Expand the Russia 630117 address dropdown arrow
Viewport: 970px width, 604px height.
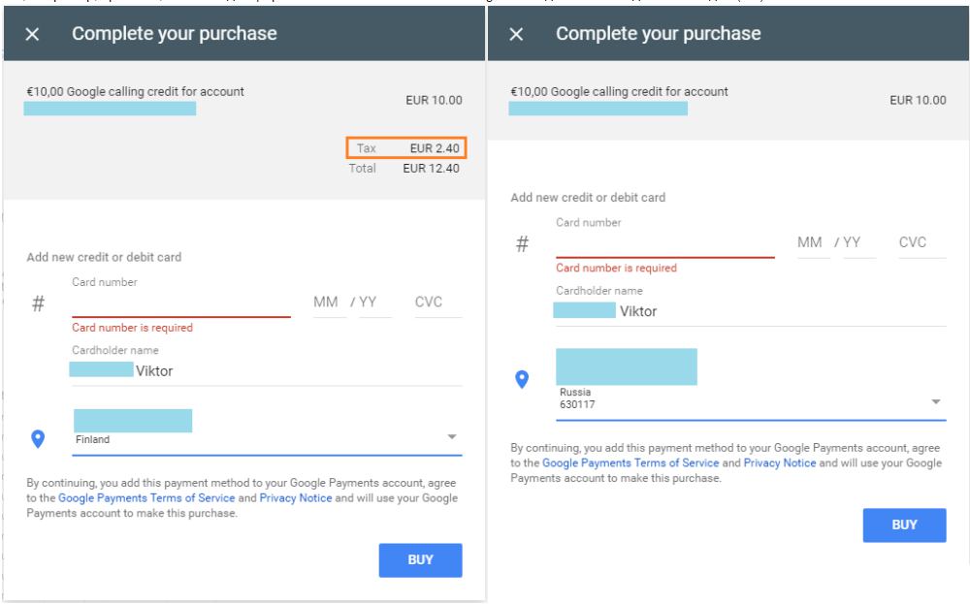point(936,401)
